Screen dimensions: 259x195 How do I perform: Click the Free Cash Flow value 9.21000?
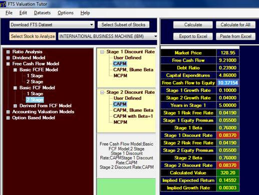click(228, 60)
